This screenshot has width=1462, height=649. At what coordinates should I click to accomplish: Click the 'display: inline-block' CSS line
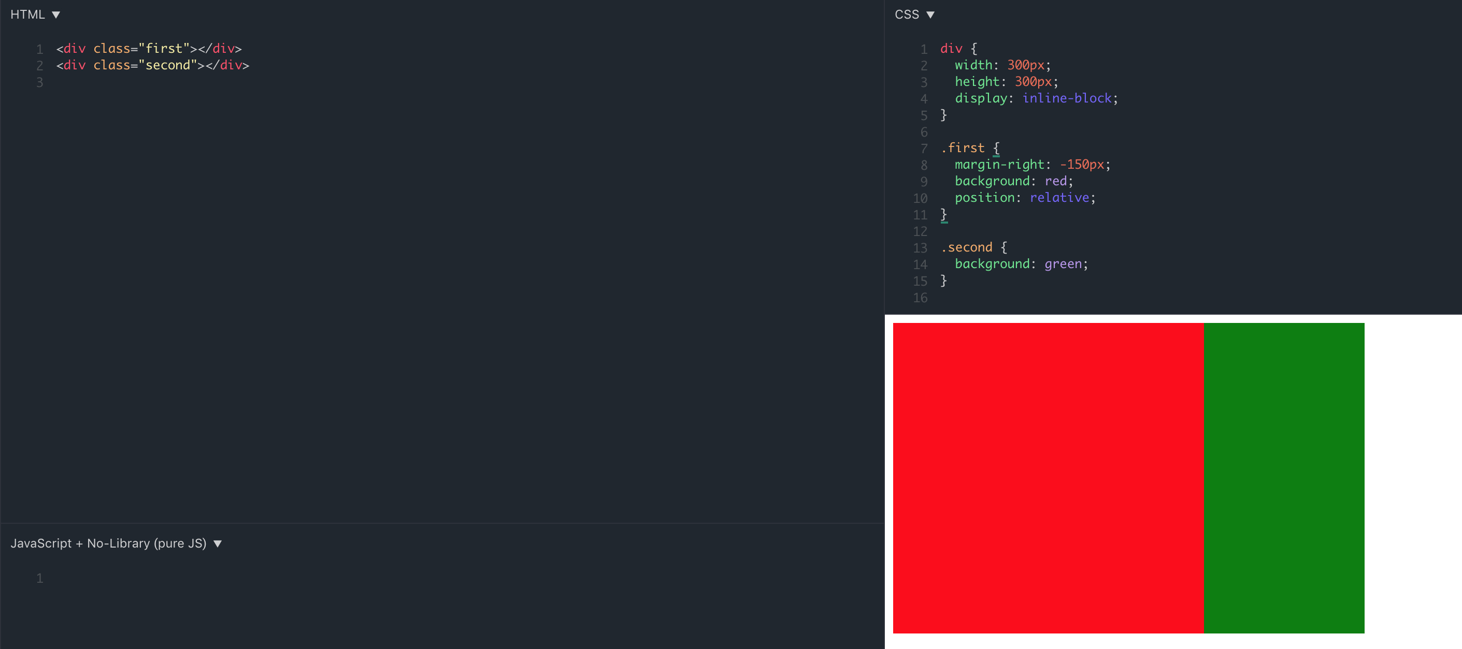1035,99
